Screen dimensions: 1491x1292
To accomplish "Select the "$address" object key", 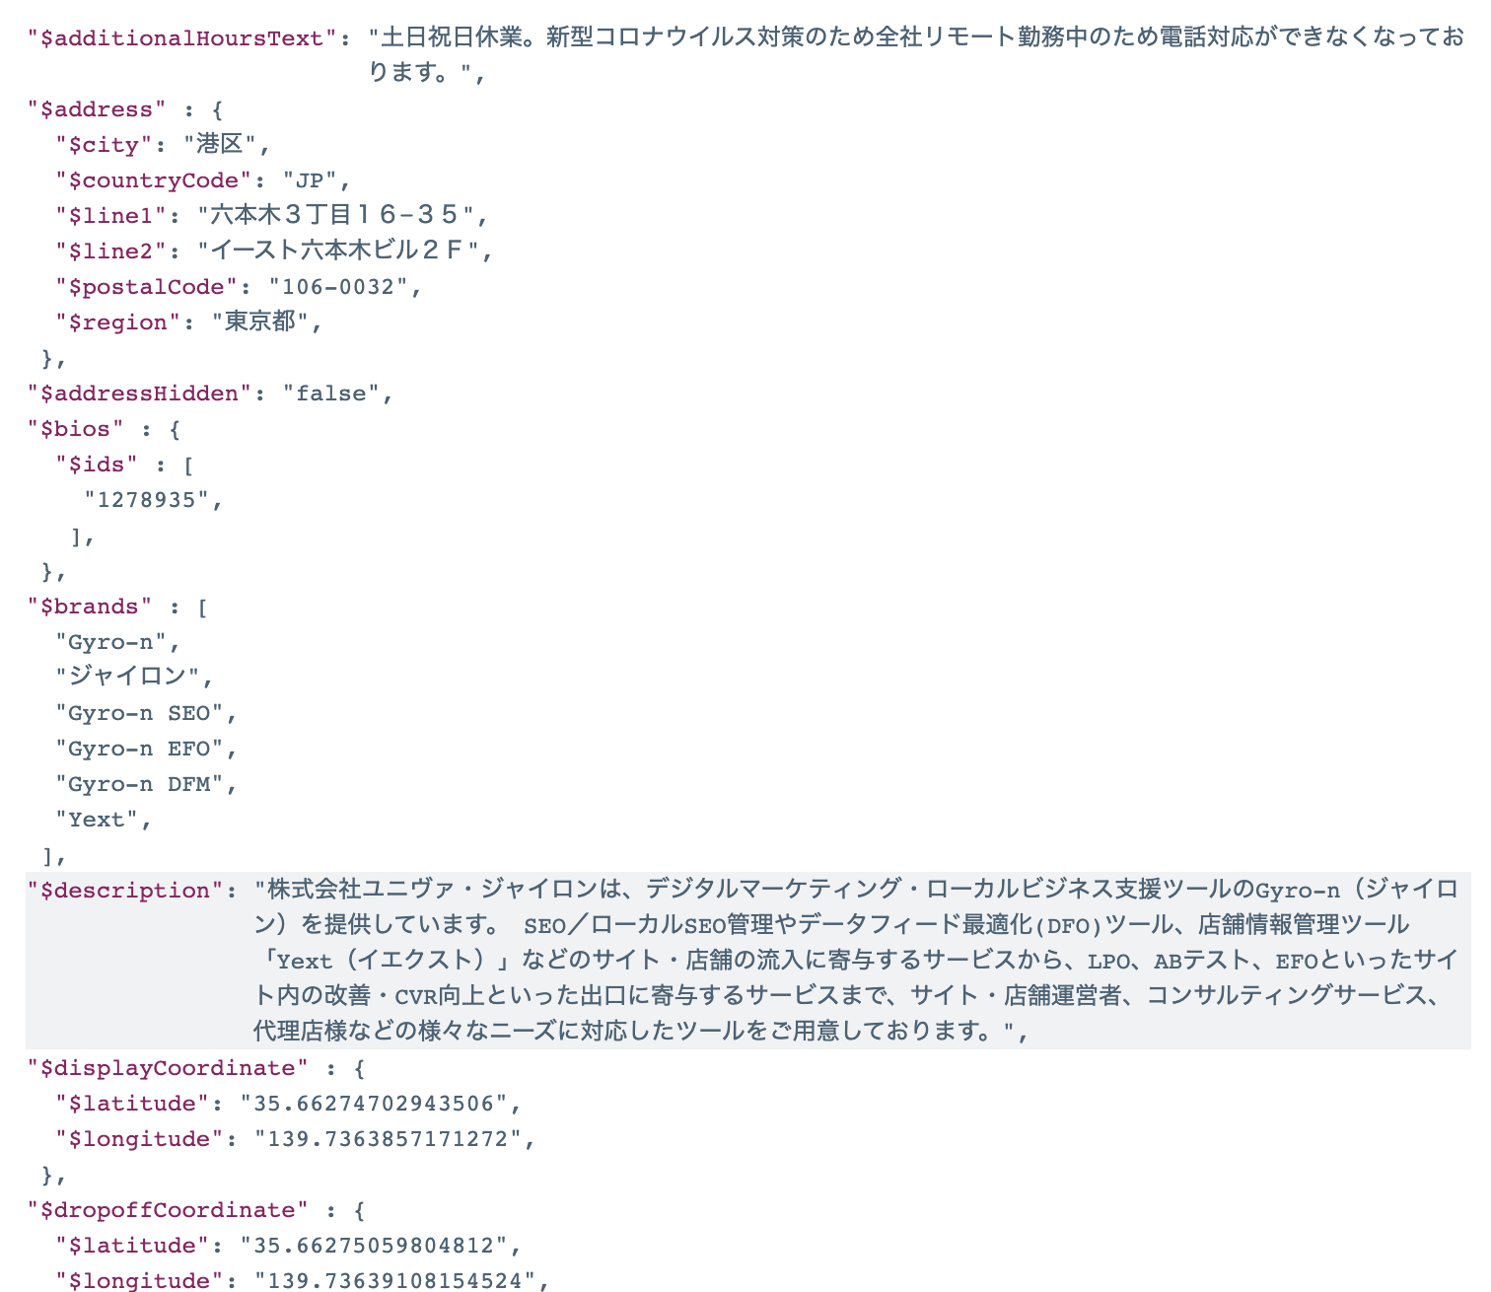I will [x=97, y=109].
